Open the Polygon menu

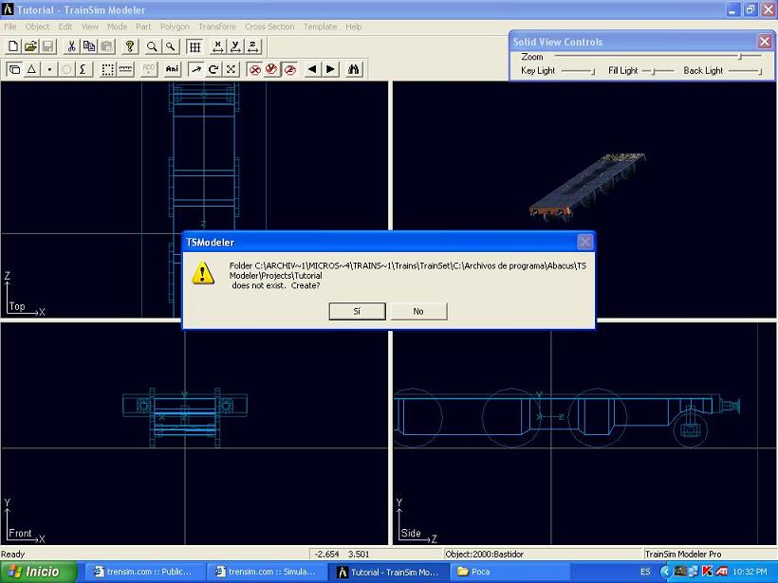coord(175,27)
